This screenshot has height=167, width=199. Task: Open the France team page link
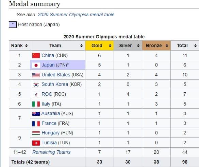click(x=49, y=123)
